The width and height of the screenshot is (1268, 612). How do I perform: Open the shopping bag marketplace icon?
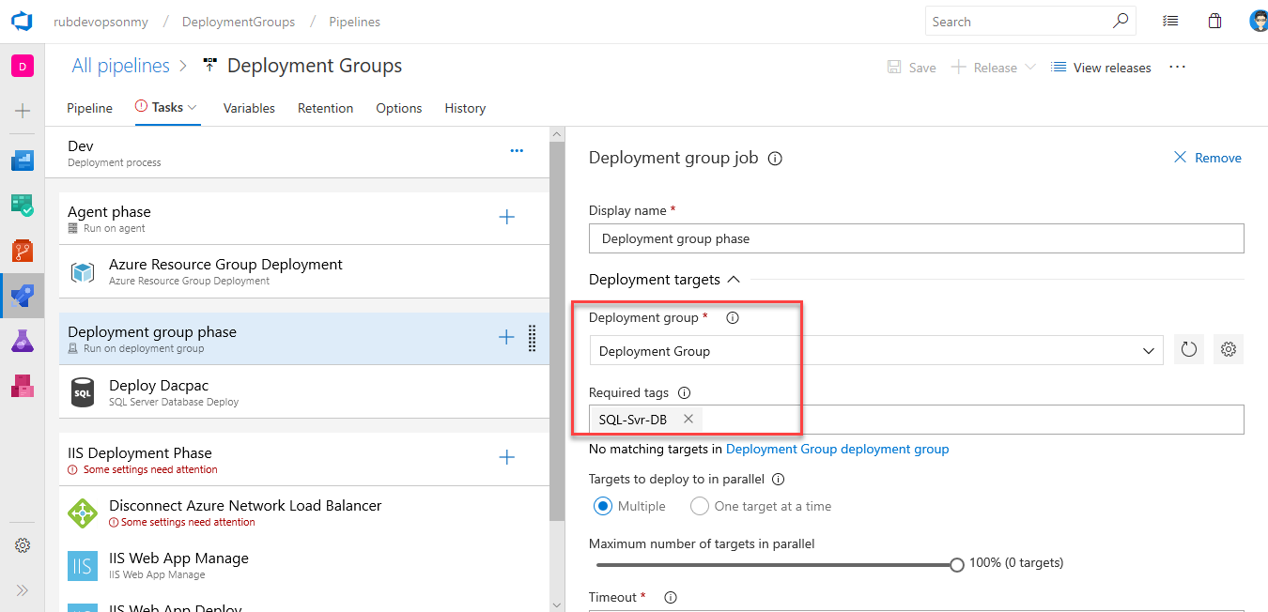pos(1214,22)
